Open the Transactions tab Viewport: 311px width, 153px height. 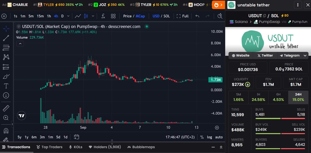pos(16,147)
